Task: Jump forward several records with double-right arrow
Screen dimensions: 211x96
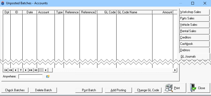Action: [x=31, y=70]
